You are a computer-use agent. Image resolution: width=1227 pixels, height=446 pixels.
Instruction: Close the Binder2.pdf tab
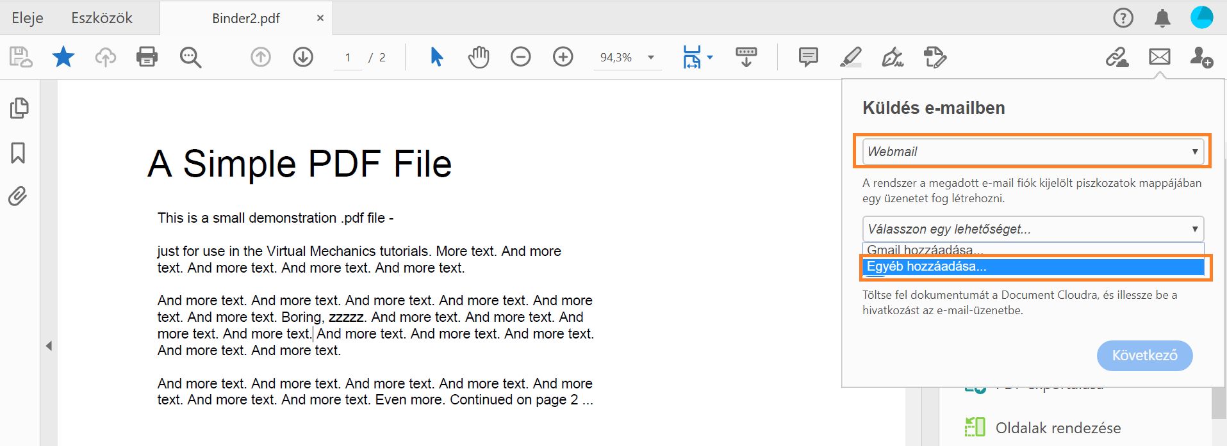(320, 18)
